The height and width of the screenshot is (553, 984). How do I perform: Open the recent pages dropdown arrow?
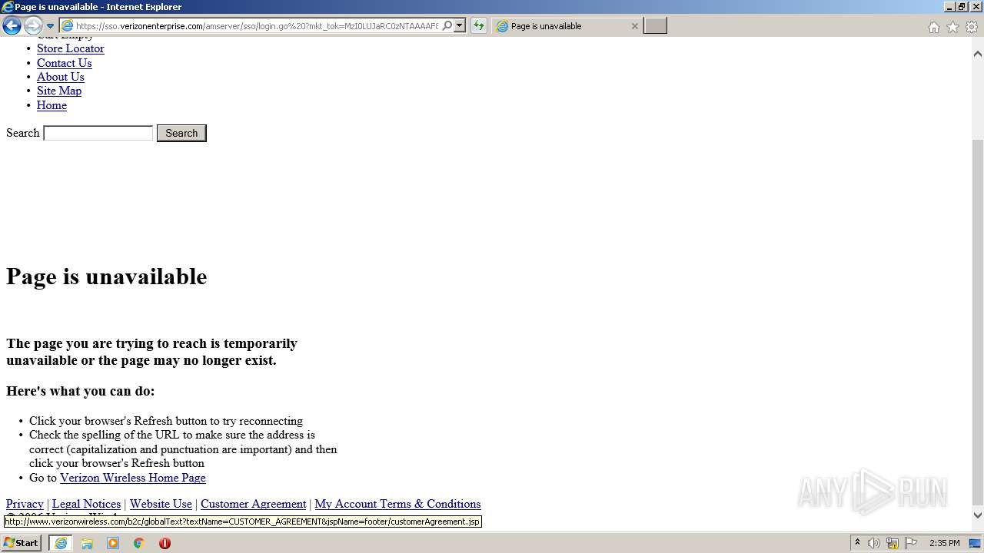tap(50, 26)
